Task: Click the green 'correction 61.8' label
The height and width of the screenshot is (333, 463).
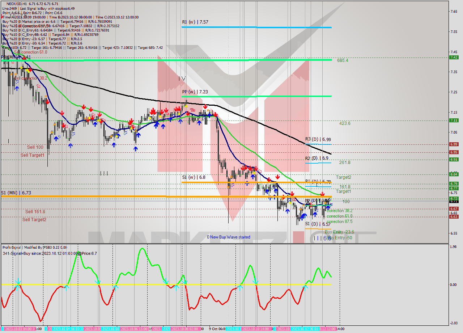Action: click(339, 216)
